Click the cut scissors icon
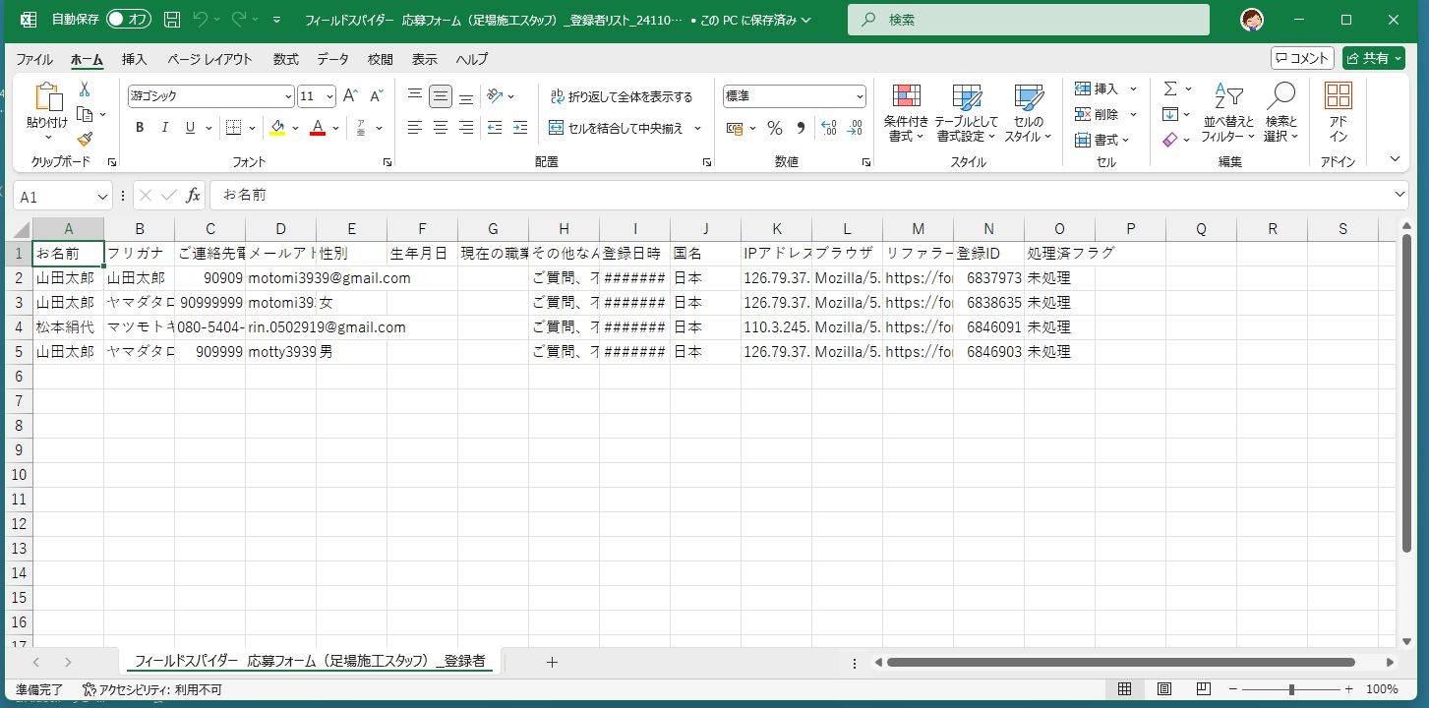 pyautogui.click(x=85, y=89)
